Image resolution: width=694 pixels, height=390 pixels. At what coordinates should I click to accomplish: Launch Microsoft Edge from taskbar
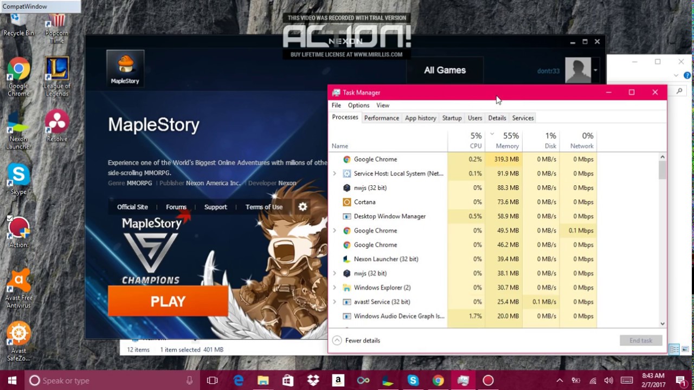[x=238, y=380]
